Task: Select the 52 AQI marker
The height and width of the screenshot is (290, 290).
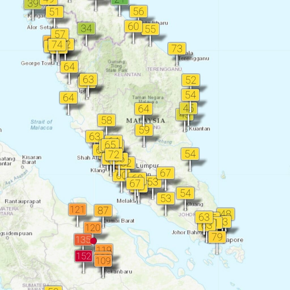Action: coord(191,80)
